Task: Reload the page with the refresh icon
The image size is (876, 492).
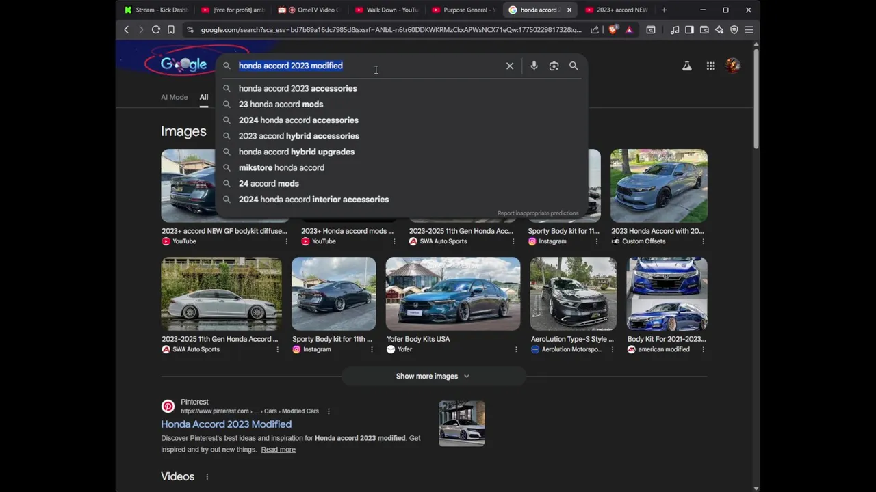Action: click(x=156, y=30)
